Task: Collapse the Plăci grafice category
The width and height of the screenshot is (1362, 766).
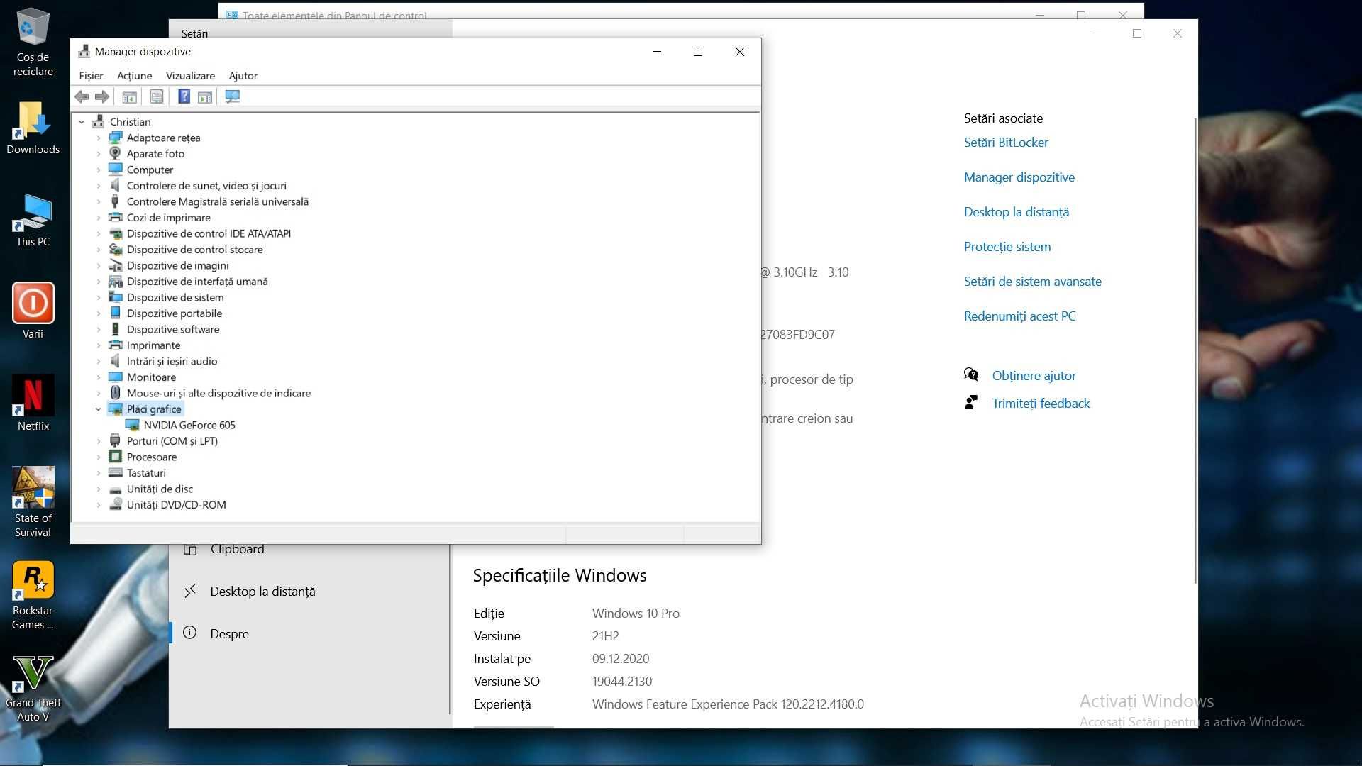Action: coord(99,409)
